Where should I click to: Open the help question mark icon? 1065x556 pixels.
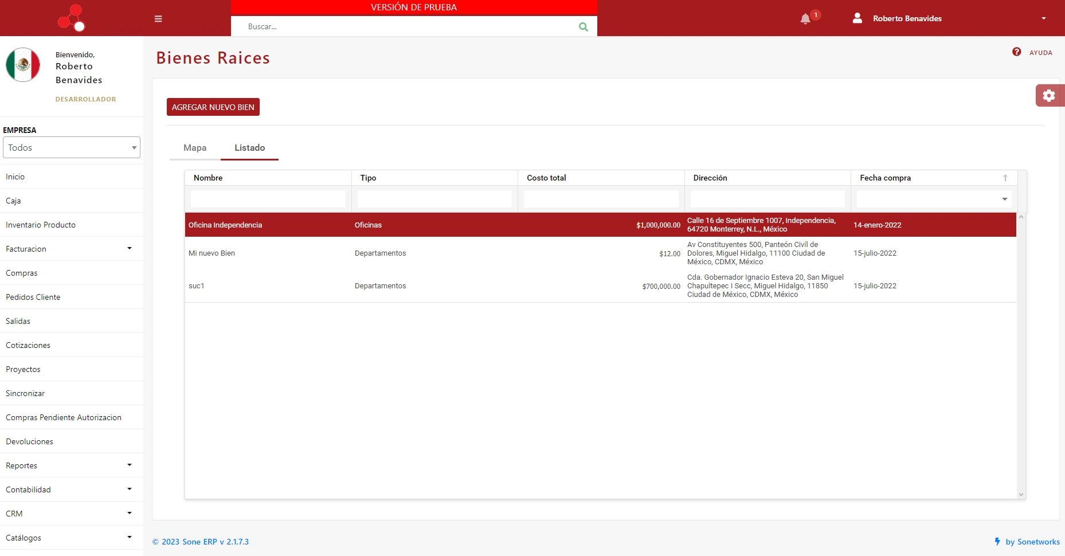point(1017,52)
